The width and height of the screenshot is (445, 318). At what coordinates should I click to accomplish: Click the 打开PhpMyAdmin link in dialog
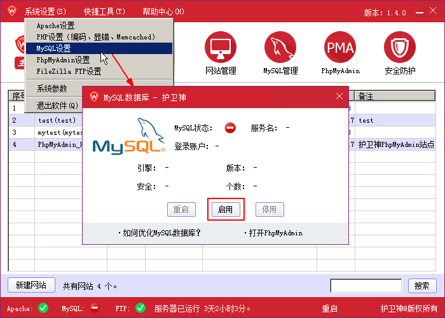273,233
